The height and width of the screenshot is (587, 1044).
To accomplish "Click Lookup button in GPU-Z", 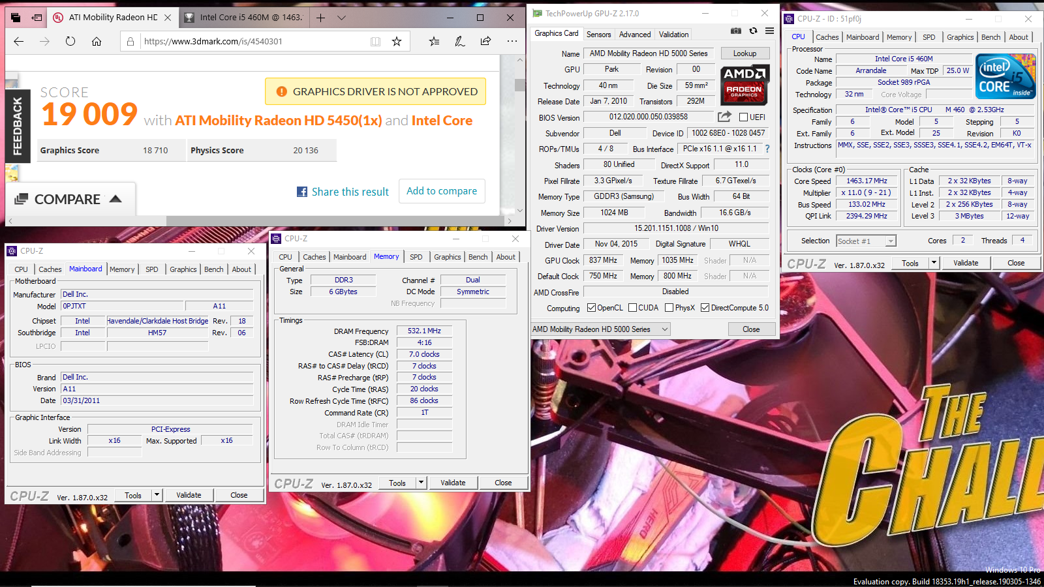I will pos(745,53).
